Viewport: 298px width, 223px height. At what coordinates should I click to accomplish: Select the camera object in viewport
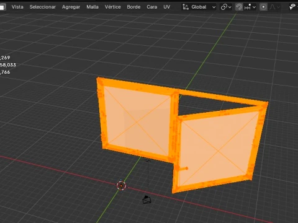point(147,199)
